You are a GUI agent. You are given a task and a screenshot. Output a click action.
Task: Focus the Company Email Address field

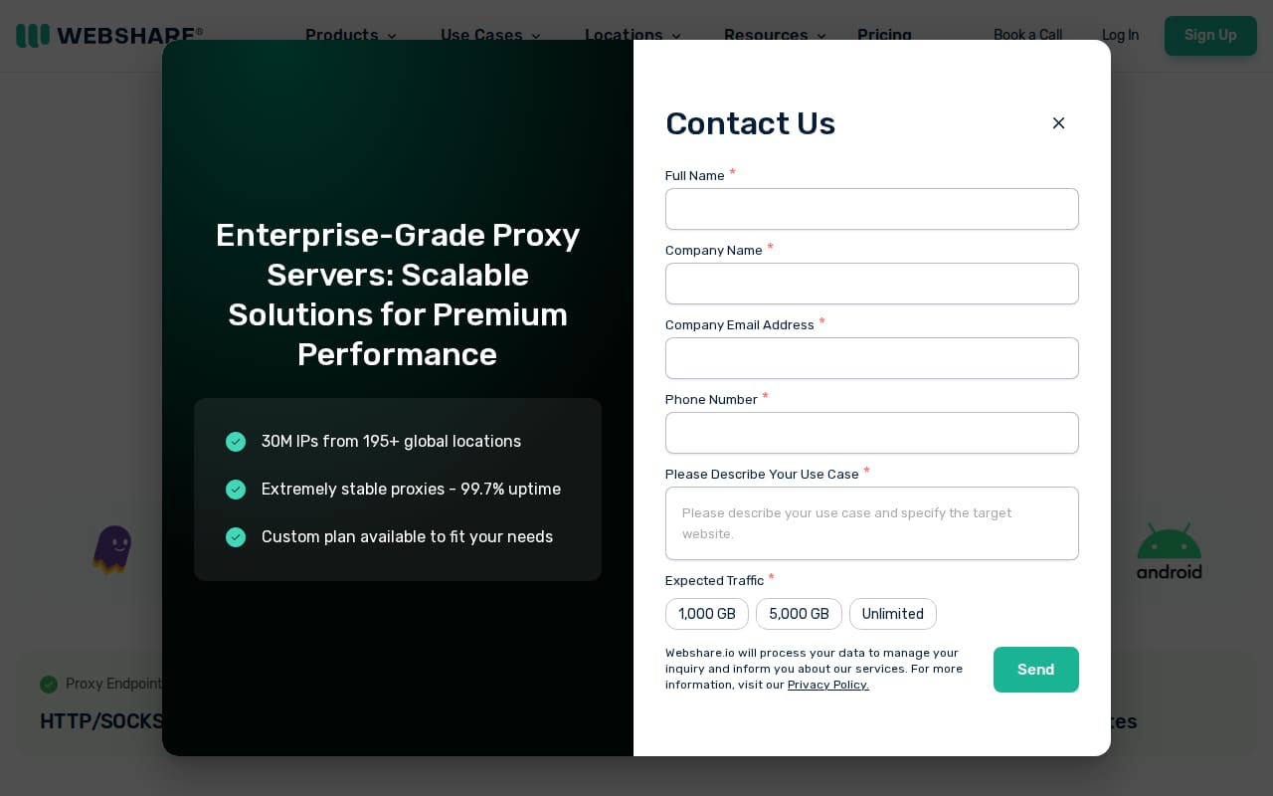pyautogui.click(x=872, y=358)
